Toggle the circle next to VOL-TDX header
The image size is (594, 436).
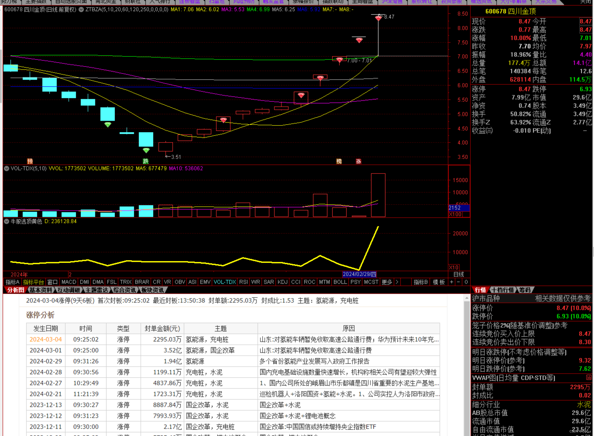pyautogui.click(x=6, y=168)
